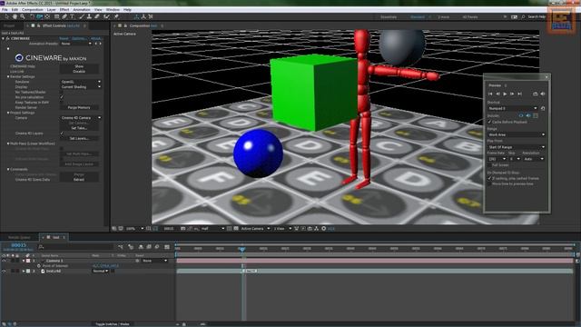Select the Rectangle shape tool
581x327 pixels.
click(x=56, y=16)
